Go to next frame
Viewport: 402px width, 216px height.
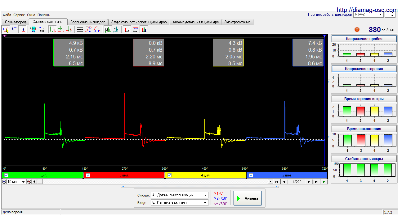309,182
